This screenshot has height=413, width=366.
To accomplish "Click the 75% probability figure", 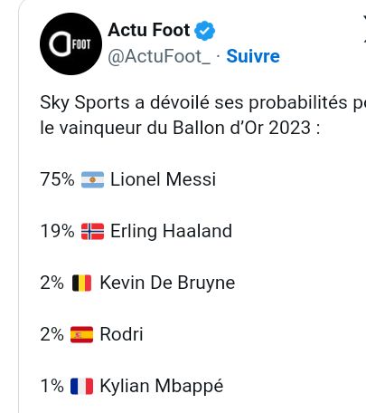I will tap(57, 179).
